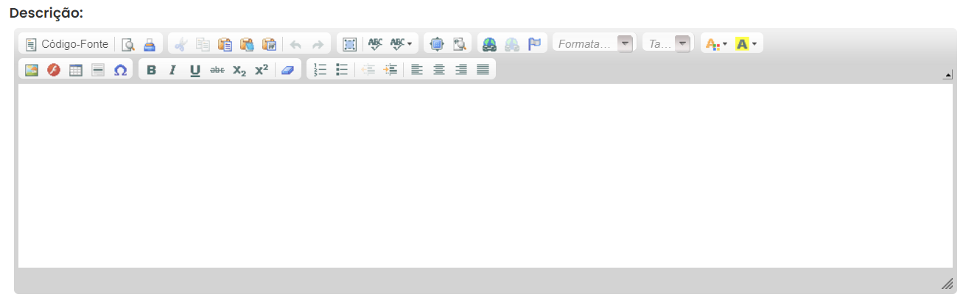Open the Formata… paragraph format dropdown

[594, 44]
